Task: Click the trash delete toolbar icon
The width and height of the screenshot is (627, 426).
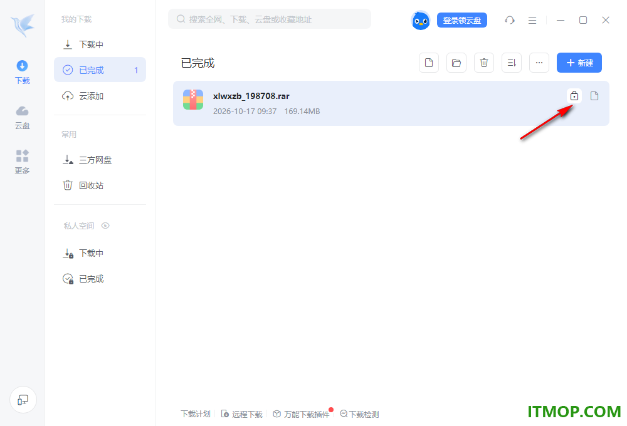Action: coord(484,63)
